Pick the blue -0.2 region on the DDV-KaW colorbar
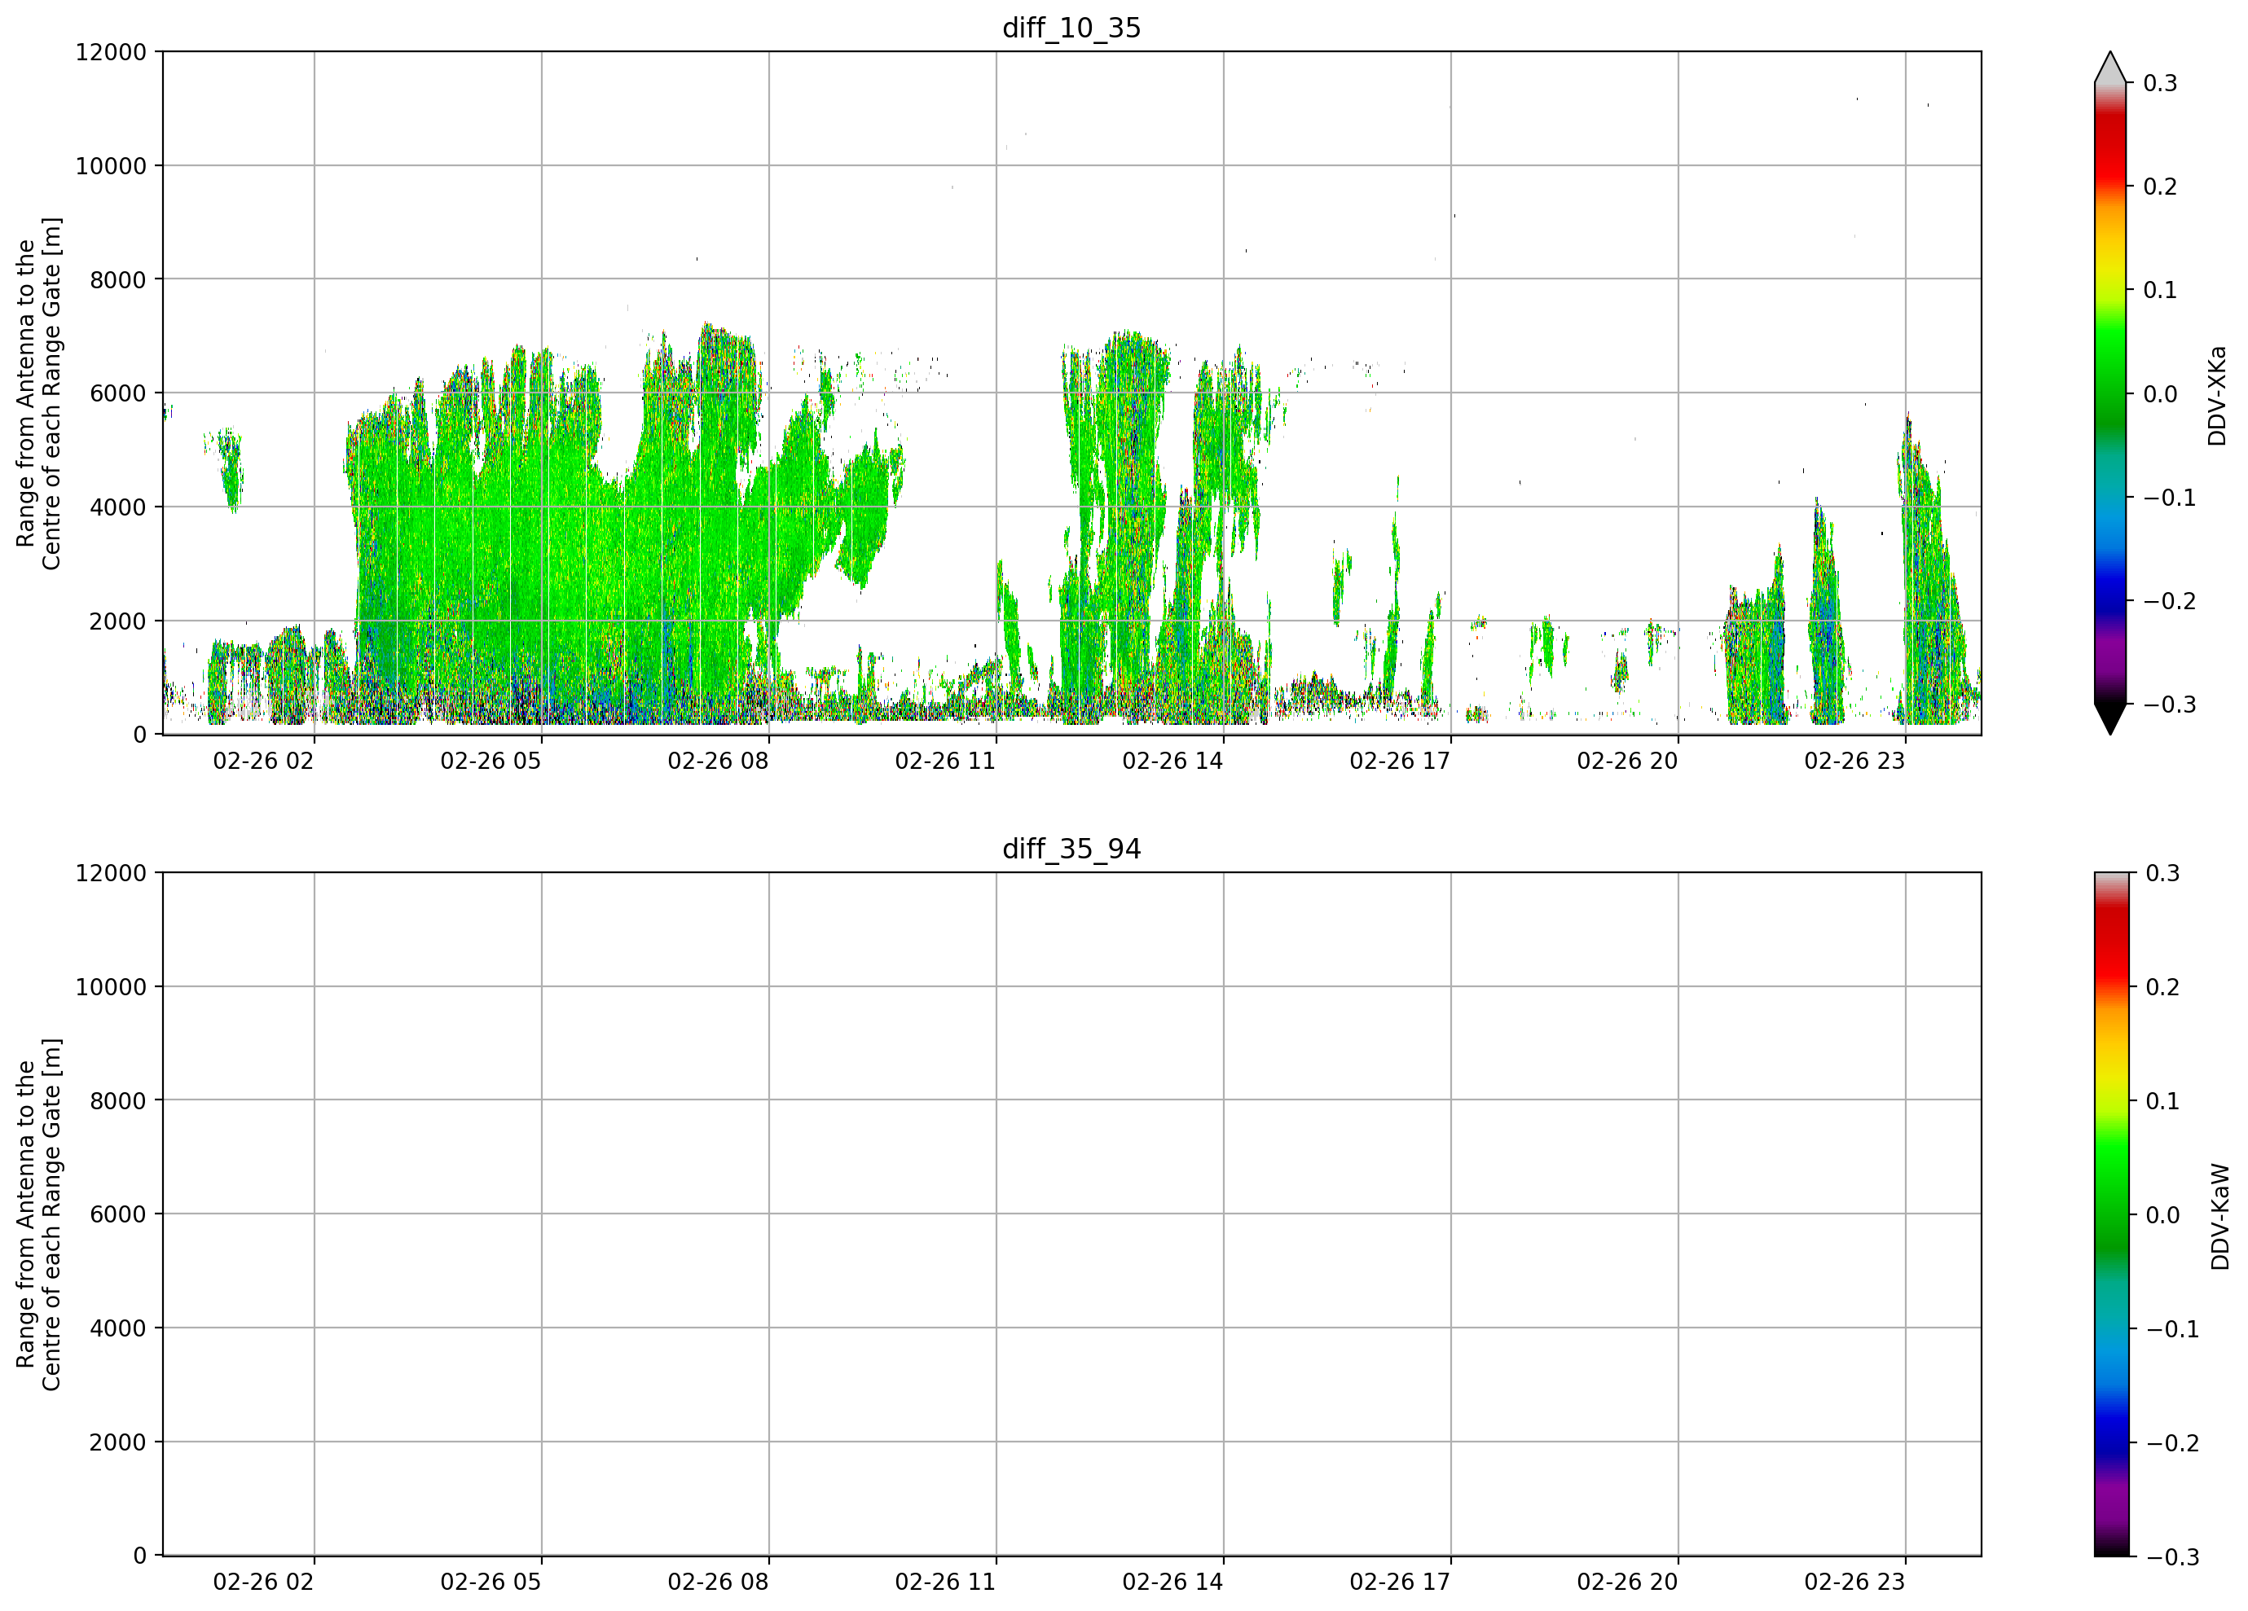The height and width of the screenshot is (1611, 2248). pos(2110,1442)
